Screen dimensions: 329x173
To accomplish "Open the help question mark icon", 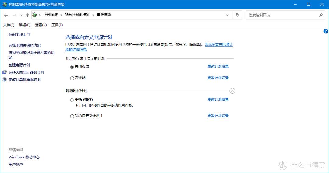I will 326,31.
